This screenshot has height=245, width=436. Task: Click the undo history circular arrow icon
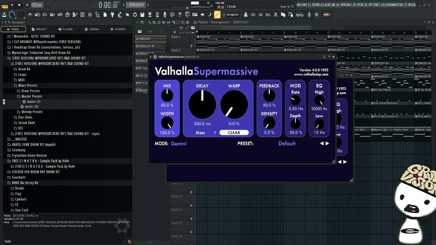tap(135, 15)
